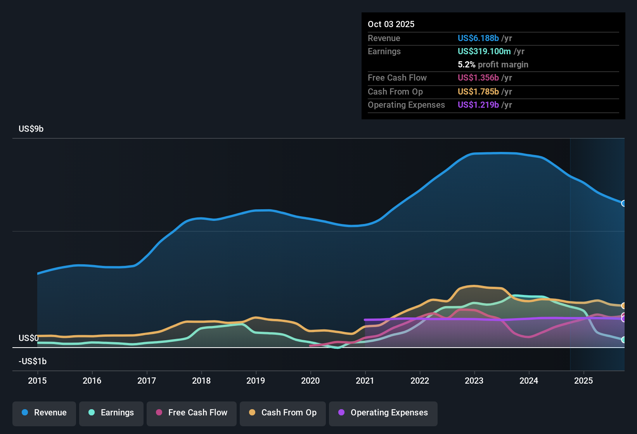This screenshot has height=434, width=637.
Task: Click the 5.2% profit margin indicator
Action: [493, 64]
